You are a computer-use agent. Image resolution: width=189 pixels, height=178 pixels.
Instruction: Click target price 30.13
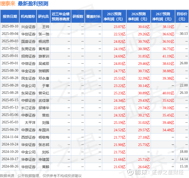(184, 34)
